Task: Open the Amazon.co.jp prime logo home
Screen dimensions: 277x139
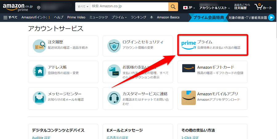Action: point(18,7)
